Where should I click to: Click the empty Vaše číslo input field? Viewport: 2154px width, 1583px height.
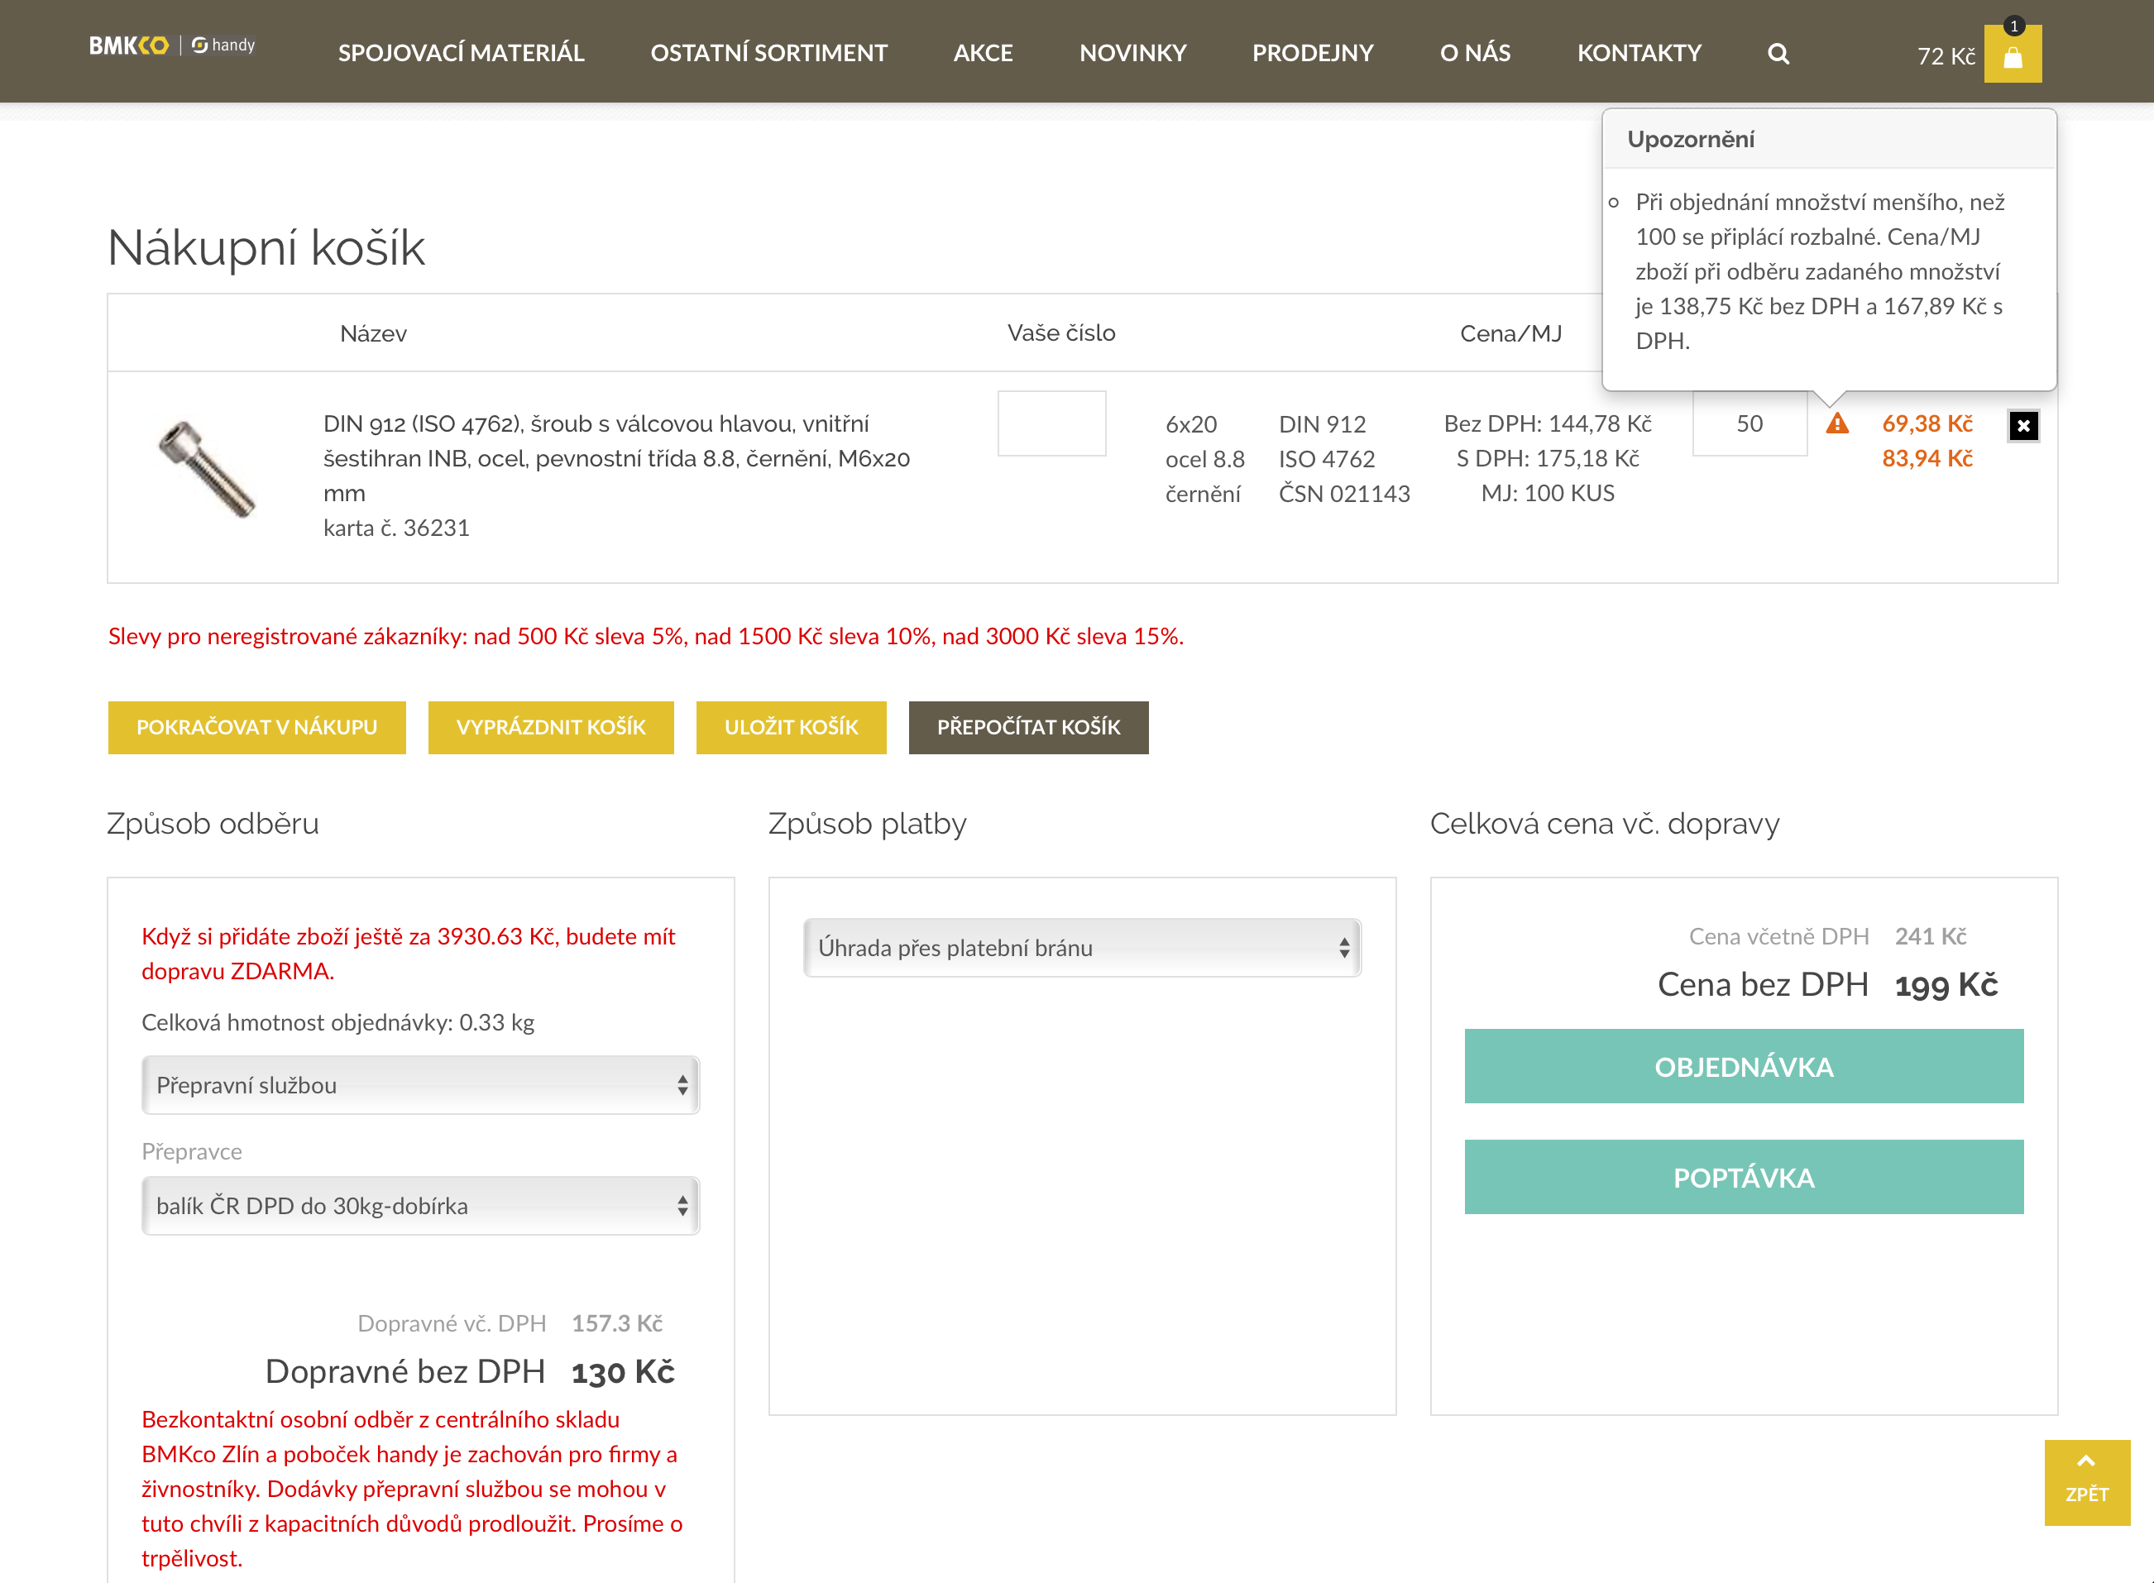pos(1051,423)
